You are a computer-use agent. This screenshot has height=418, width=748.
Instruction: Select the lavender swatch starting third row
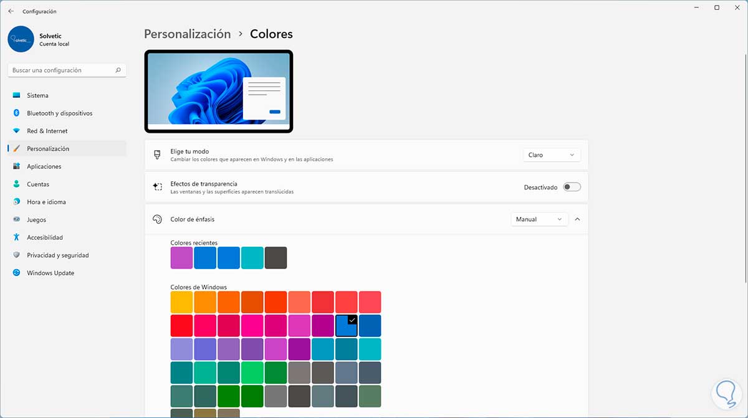click(x=181, y=349)
